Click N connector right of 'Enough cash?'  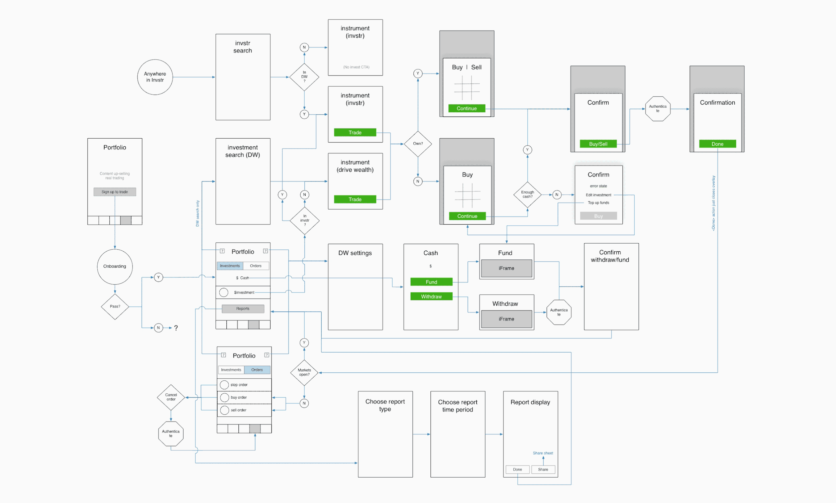(x=557, y=195)
